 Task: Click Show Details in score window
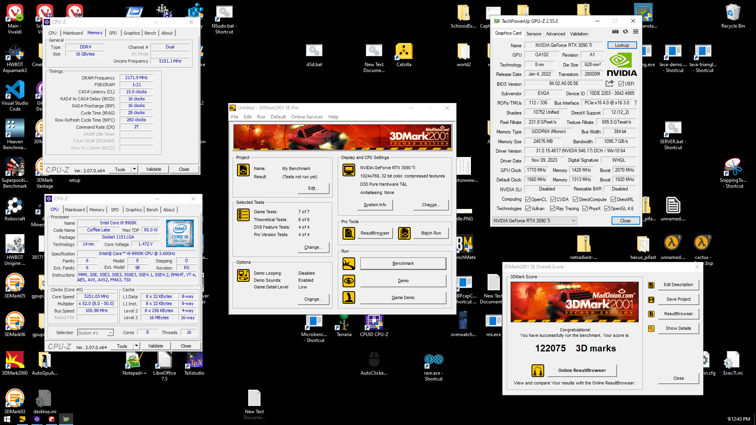pyautogui.click(x=678, y=329)
